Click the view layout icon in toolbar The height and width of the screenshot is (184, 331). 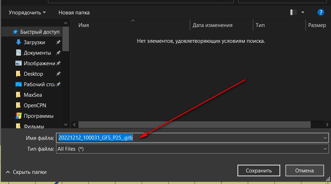point(294,12)
